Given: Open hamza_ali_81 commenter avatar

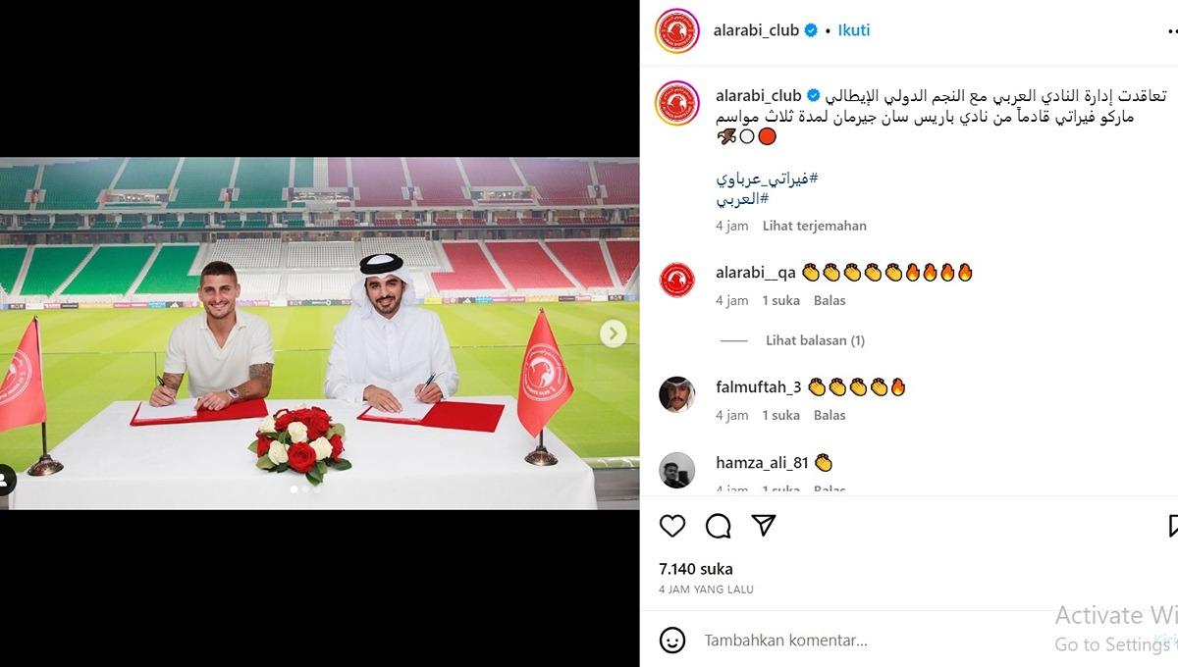Looking at the screenshot, I should tap(677, 470).
